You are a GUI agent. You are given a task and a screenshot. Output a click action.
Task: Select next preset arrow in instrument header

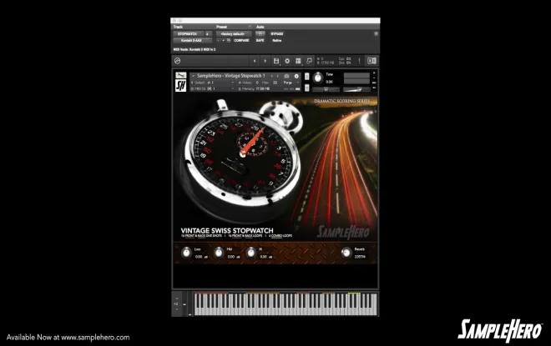point(278,76)
